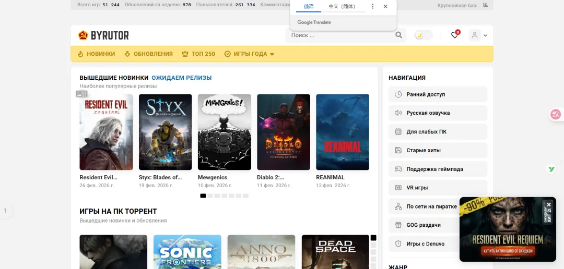
Task: Click the page number 1 bubble
Action: (5, 211)
